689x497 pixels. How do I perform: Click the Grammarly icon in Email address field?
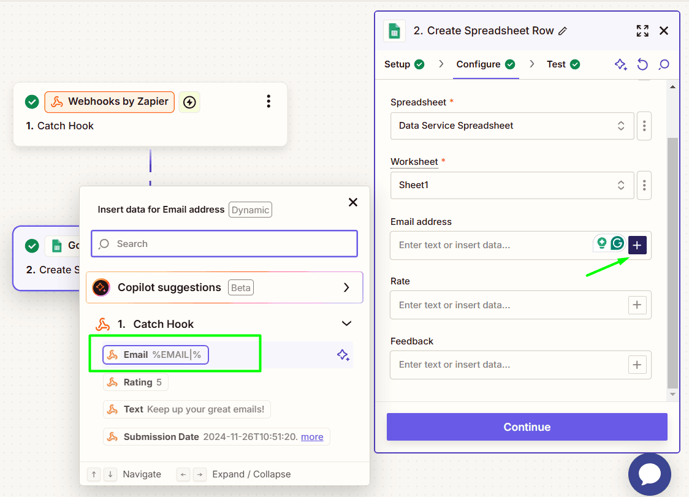617,243
